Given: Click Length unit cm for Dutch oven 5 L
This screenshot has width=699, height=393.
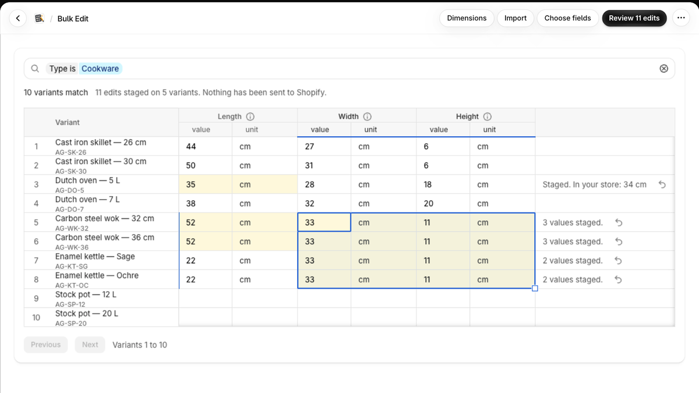Looking at the screenshot, I should [264, 185].
